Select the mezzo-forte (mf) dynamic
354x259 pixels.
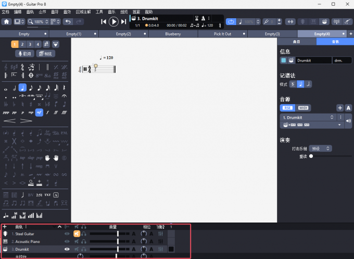[x=40, y=112]
